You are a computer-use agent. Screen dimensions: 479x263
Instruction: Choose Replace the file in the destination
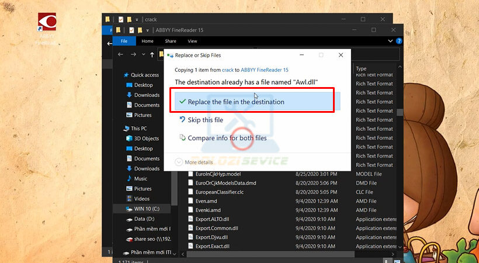[236, 102]
